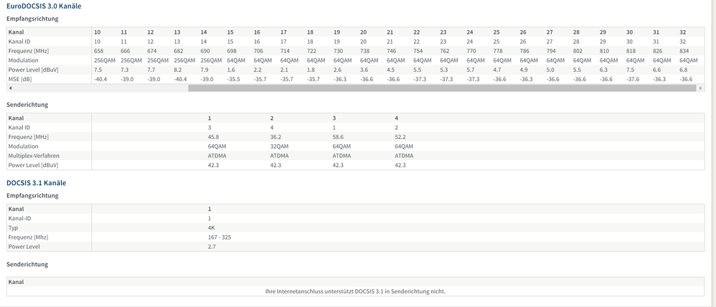Viewport: 716px width, 307px height.
Task: Click the MSE value -37.6
Action: pos(633,79)
